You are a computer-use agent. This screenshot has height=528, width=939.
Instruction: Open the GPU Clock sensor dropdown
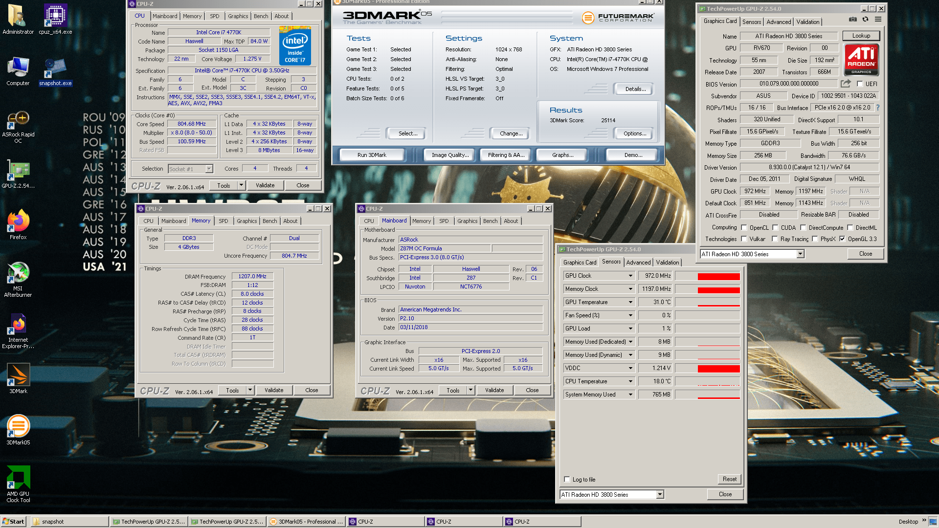(x=630, y=276)
